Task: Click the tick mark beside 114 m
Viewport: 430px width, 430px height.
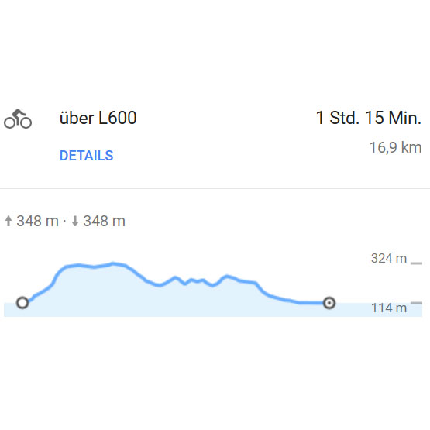Action: coord(416,303)
